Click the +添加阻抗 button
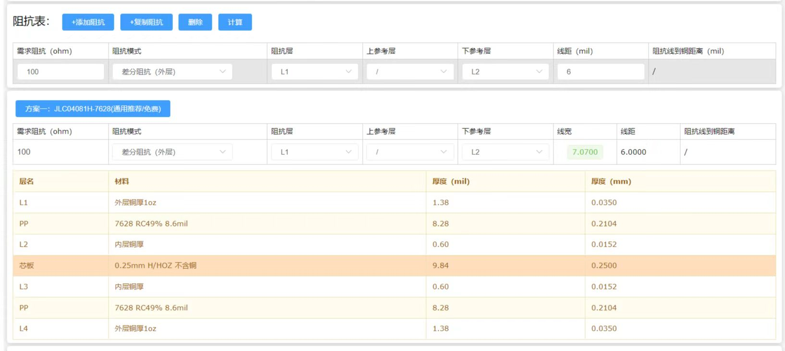This screenshot has height=351, width=785. coord(88,22)
